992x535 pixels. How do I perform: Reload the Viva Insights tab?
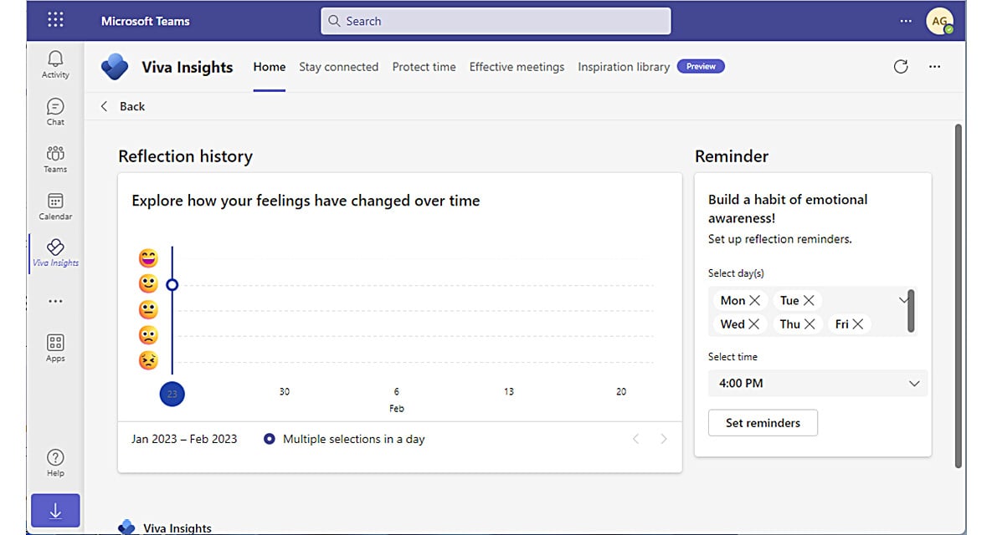click(x=901, y=66)
